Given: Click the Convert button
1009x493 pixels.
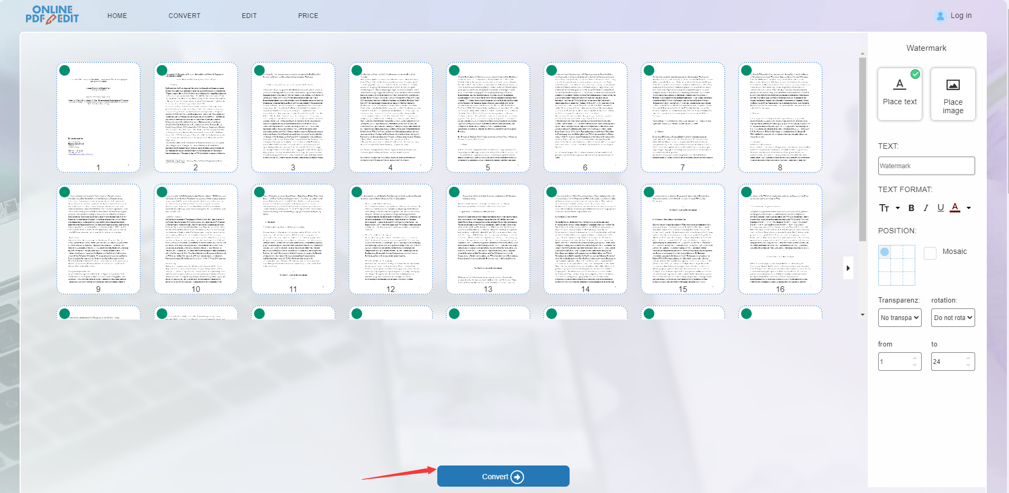Looking at the screenshot, I should pyautogui.click(x=503, y=477).
